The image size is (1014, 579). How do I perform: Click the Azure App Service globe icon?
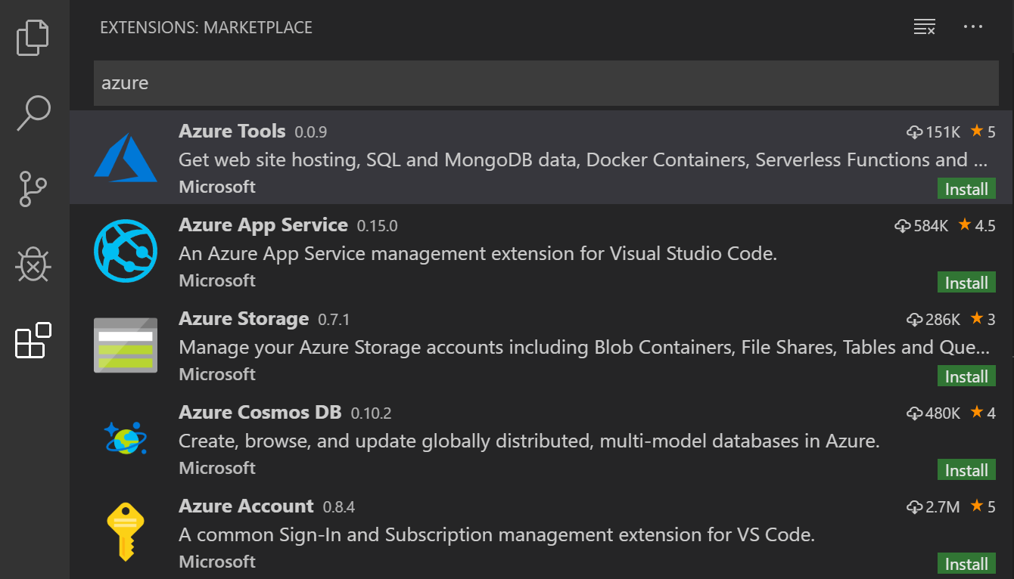[126, 251]
